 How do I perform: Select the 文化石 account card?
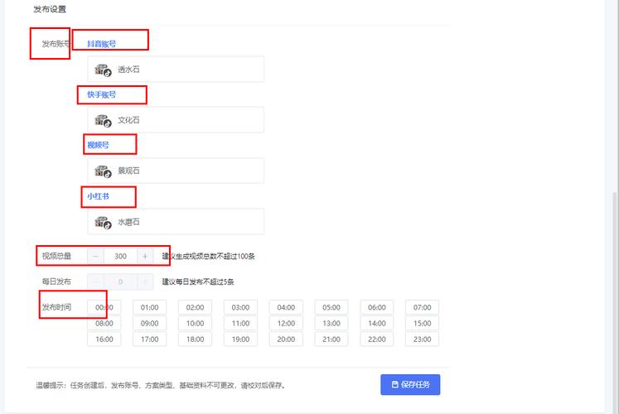(176, 120)
